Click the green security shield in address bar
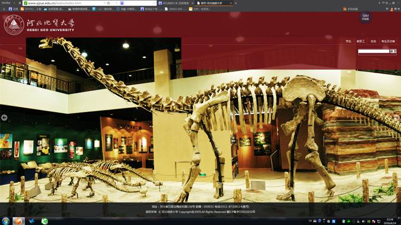 pyautogui.click(x=25, y=3)
